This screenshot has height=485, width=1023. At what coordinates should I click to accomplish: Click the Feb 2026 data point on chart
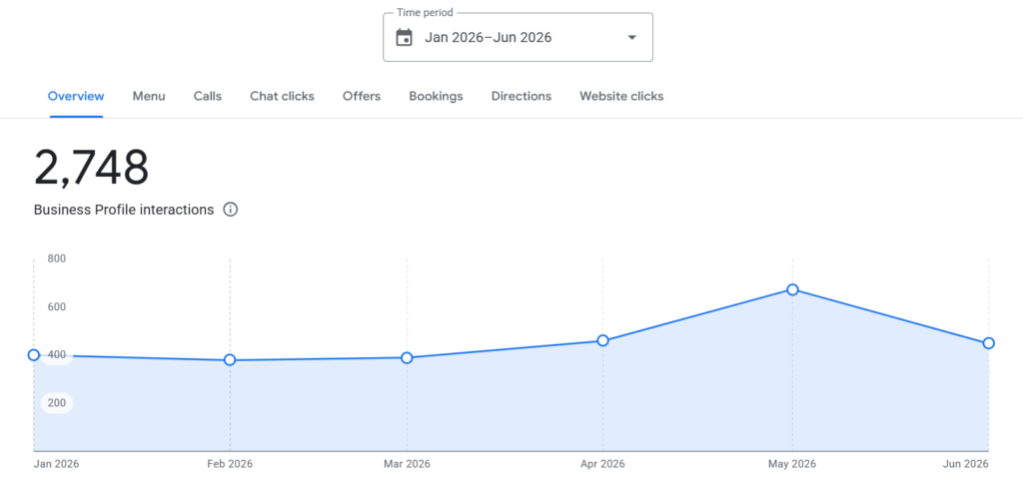tap(230, 360)
